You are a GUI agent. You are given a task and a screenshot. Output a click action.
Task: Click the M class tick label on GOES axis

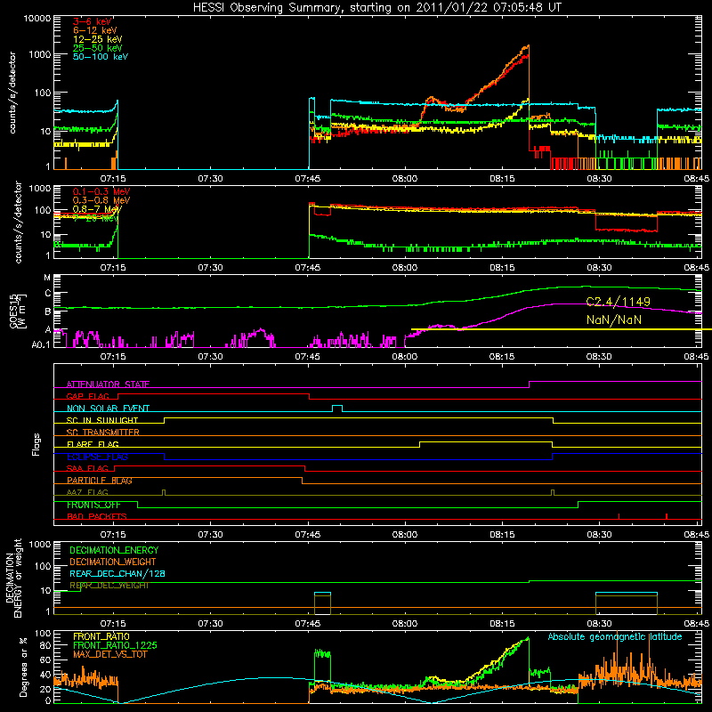click(x=47, y=278)
